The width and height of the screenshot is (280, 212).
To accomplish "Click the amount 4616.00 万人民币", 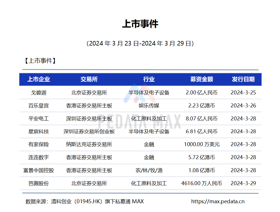I will (x=202, y=183).
